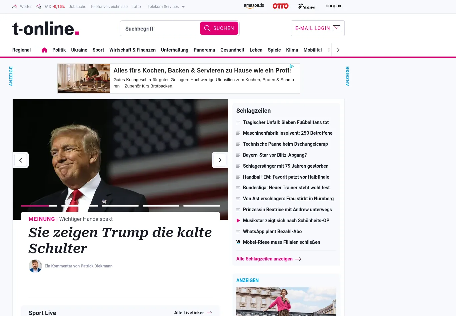This screenshot has width=456, height=316.
Task: Click the SUCHEN search button
Action: coord(219,28)
